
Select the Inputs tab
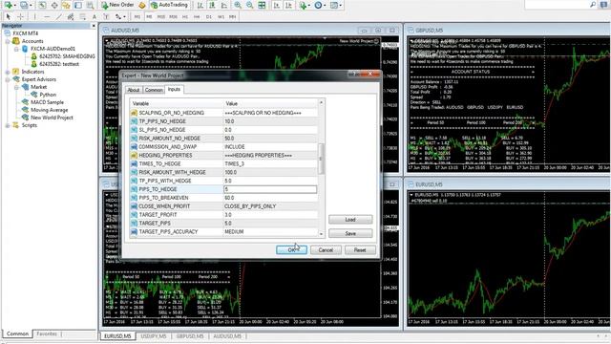pyautogui.click(x=174, y=89)
